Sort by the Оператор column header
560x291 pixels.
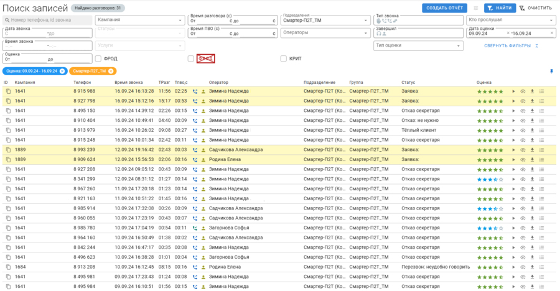[x=218, y=83]
